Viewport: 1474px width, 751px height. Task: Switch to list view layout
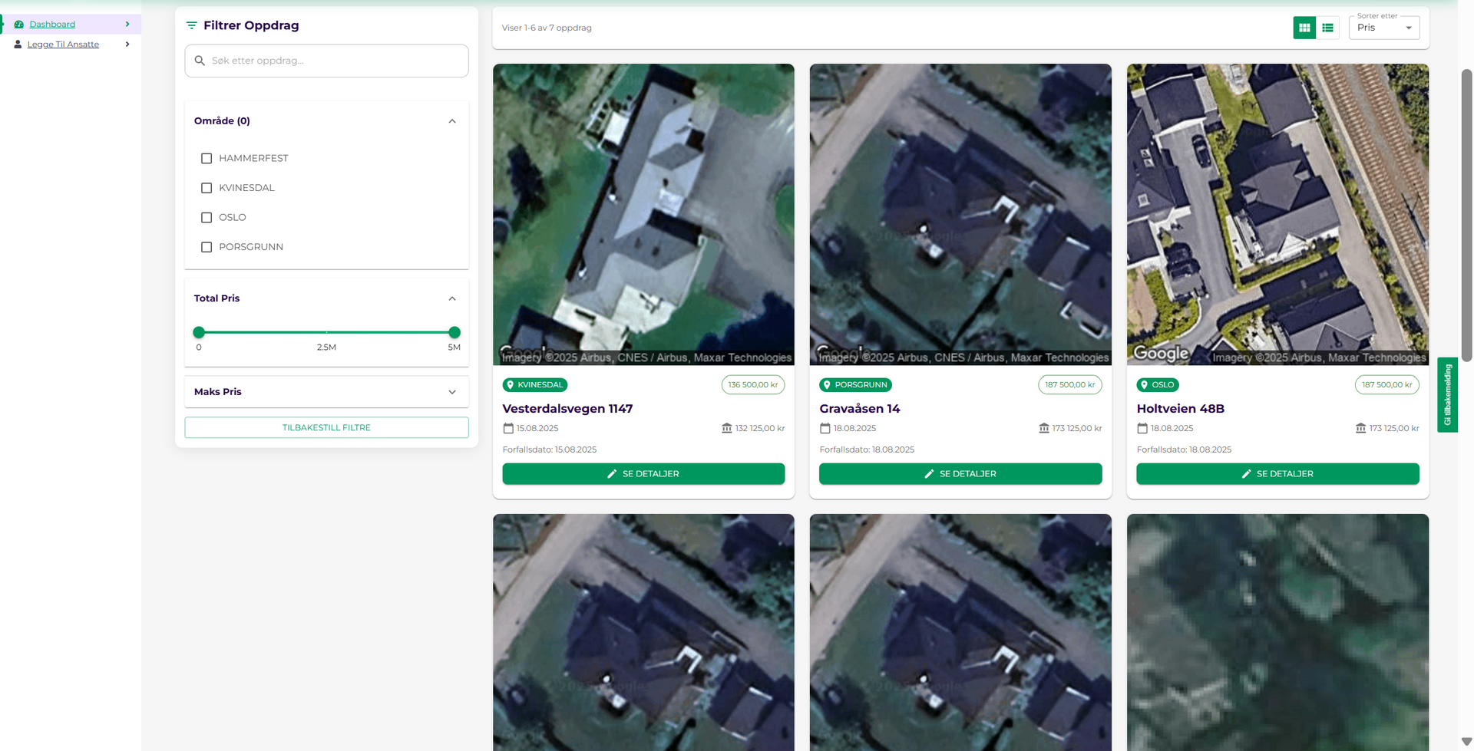click(1327, 28)
